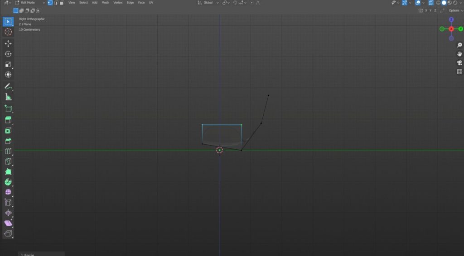Activate the Knife tool
This screenshot has height=256, width=464.
click(x=8, y=161)
